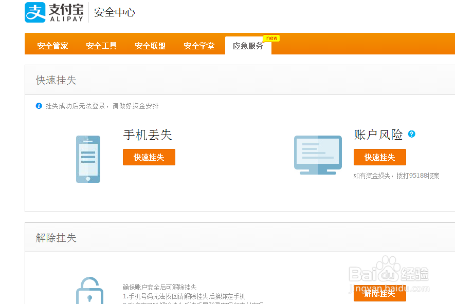Open the 安全工具 tab
The width and height of the screenshot is (455, 304).
click(101, 46)
